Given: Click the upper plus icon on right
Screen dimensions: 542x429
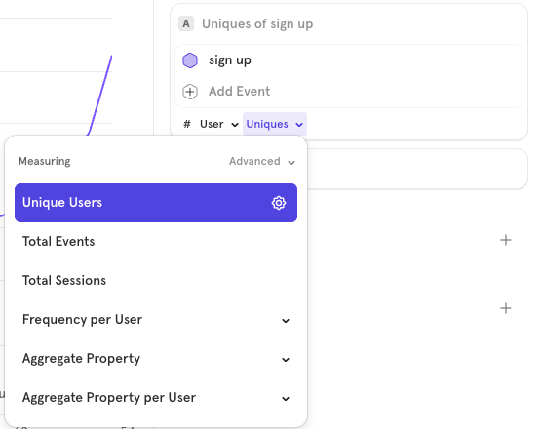Looking at the screenshot, I should pos(506,240).
